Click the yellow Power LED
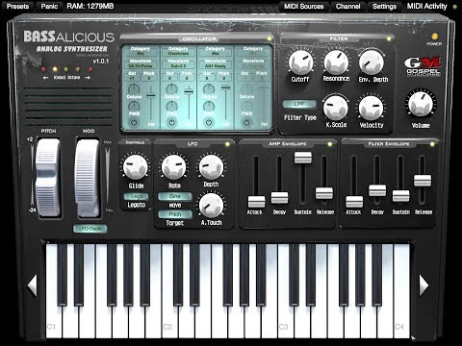 click(x=435, y=37)
